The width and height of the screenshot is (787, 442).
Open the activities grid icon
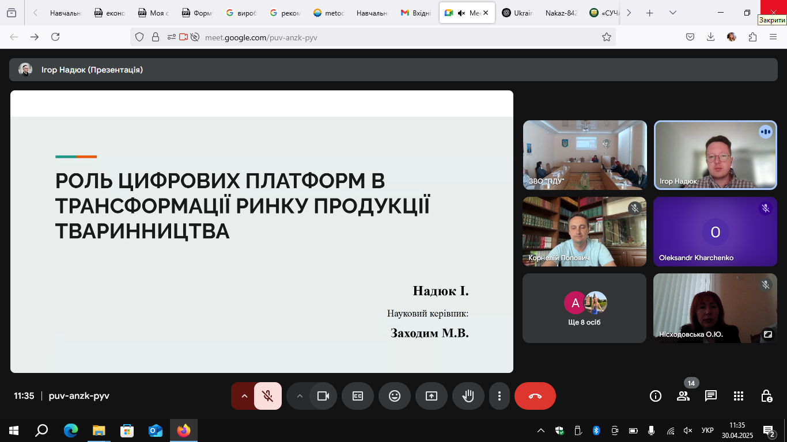739,396
